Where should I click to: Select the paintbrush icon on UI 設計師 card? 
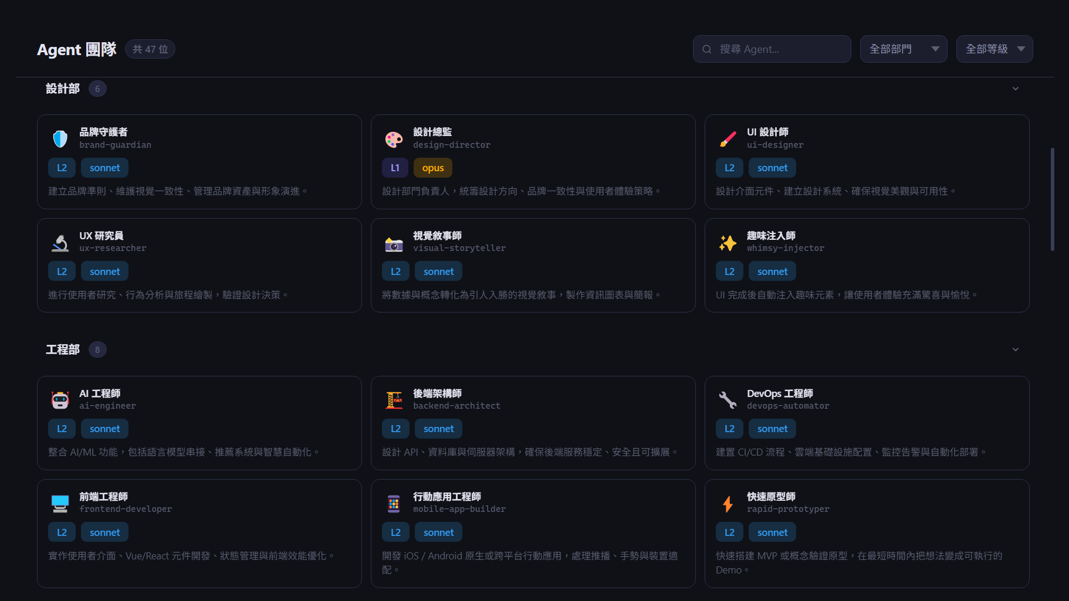click(x=728, y=138)
